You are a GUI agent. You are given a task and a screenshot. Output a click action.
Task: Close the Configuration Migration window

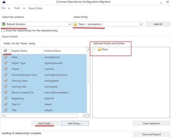tap(168, 2)
